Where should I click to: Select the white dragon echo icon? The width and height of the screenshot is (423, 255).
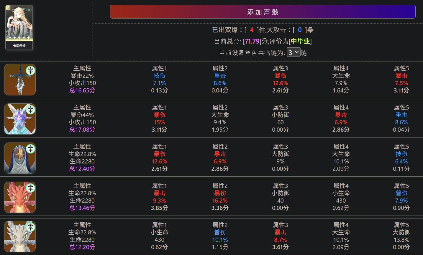[20, 236]
